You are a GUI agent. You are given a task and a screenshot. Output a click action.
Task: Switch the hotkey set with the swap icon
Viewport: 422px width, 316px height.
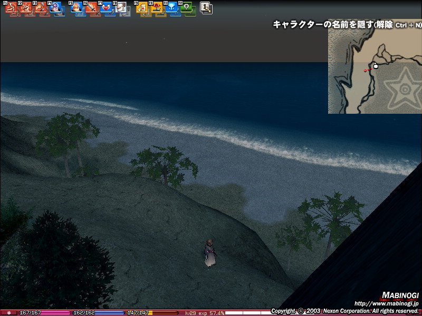[206, 8]
